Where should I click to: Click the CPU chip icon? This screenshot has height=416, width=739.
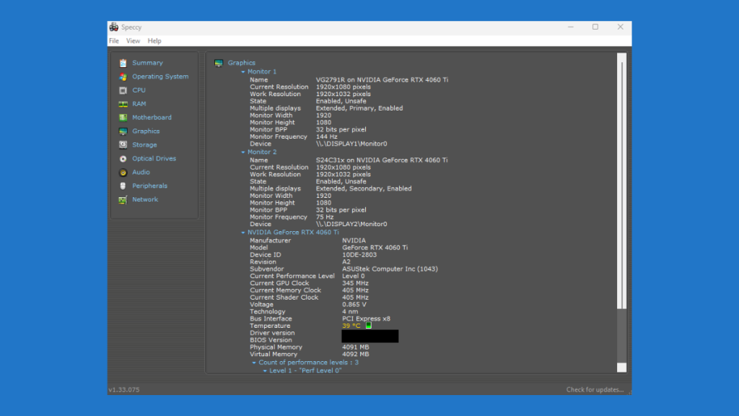coord(123,90)
